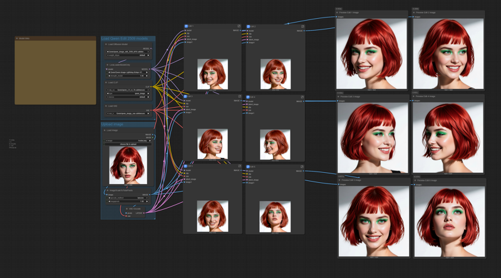The image size is (501, 278).
Task: Click the blue subgraph icon on Edit 2 node
Action: tap(249, 26)
